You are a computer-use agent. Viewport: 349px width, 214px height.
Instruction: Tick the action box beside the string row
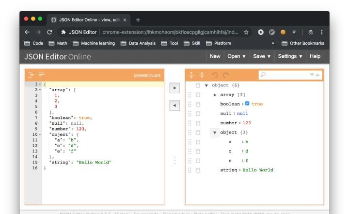point(198,170)
